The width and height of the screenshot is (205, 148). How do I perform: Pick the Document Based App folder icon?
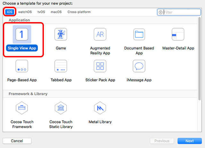pyautogui.click(x=139, y=34)
